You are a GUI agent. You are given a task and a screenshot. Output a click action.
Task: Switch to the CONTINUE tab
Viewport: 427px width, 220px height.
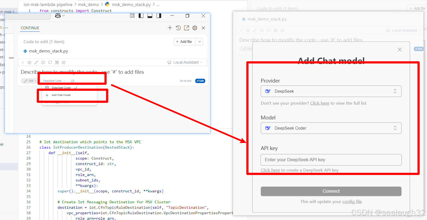[30, 28]
